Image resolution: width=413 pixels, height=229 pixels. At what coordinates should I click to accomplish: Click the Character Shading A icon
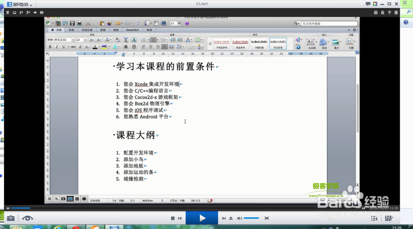click(126, 47)
